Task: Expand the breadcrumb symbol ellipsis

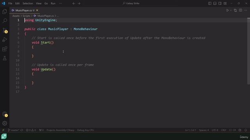Action: pyautogui.click(x=58, y=16)
